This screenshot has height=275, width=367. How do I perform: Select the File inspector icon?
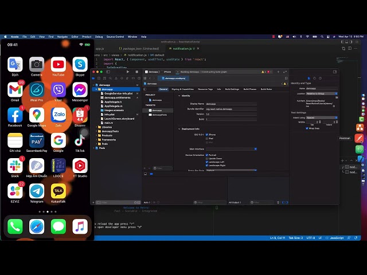tap(309, 78)
